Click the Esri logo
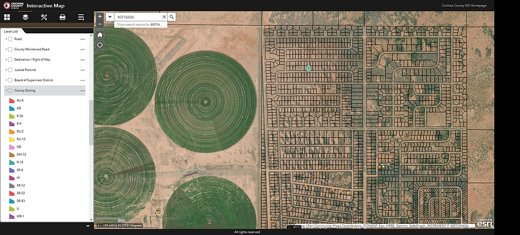 tap(484, 224)
